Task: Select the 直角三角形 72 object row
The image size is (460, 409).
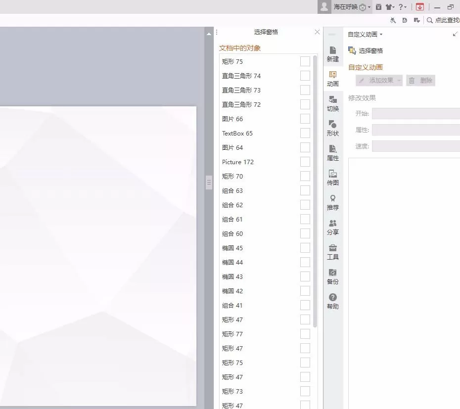Action: [266, 104]
